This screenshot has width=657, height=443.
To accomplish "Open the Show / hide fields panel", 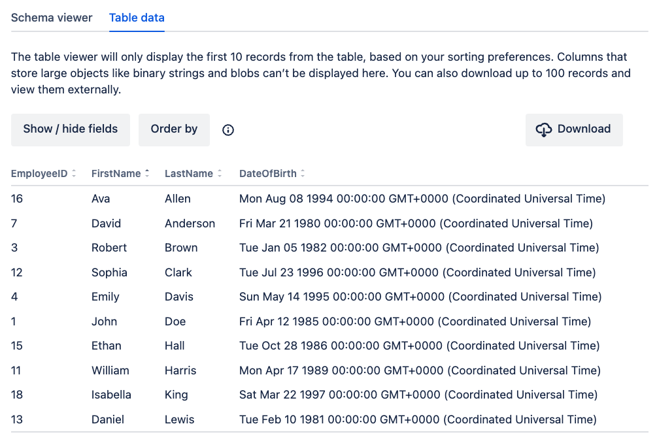I will tap(70, 129).
